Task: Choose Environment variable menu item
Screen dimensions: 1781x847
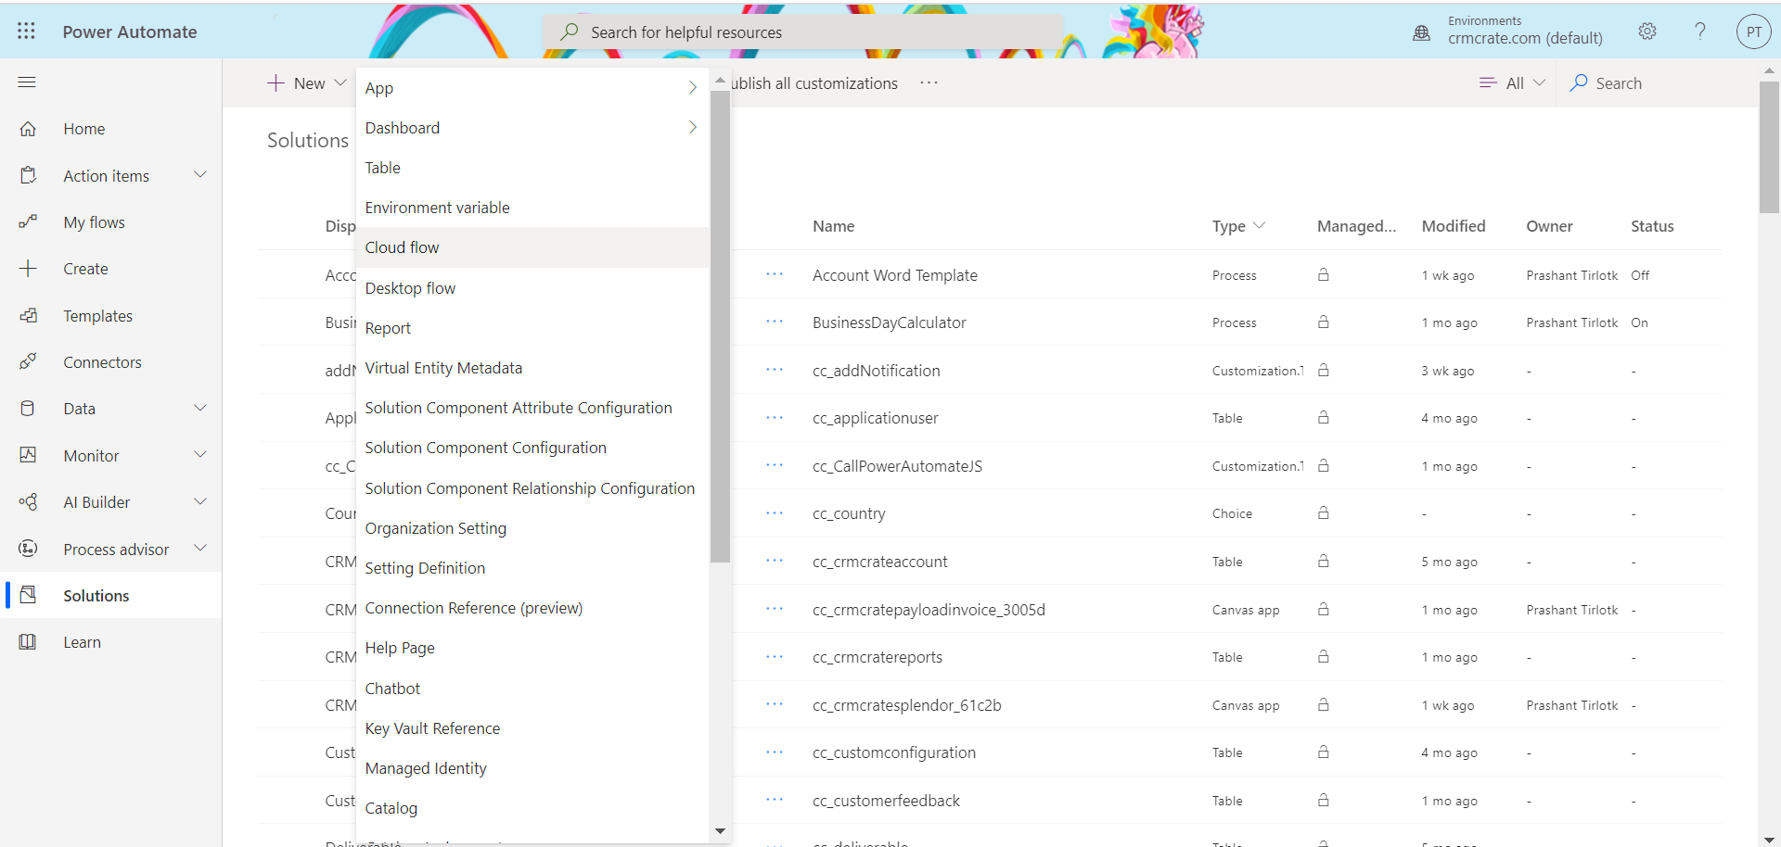Action: coord(437,208)
